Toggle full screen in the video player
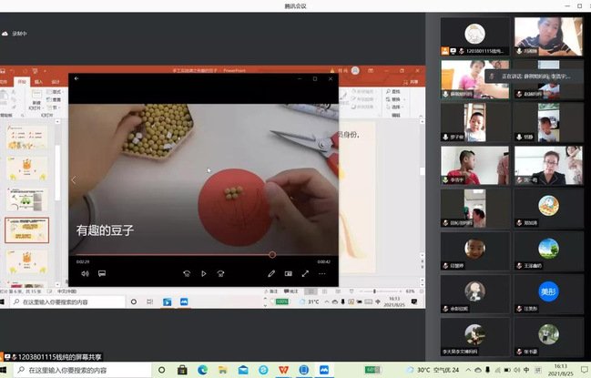Image resolution: width=591 pixels, height=378 pixels. [x=305, y=273]
